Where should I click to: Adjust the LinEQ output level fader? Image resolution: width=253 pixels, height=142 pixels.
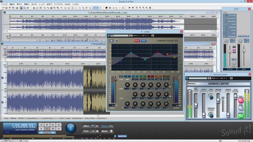pos(173,83)
